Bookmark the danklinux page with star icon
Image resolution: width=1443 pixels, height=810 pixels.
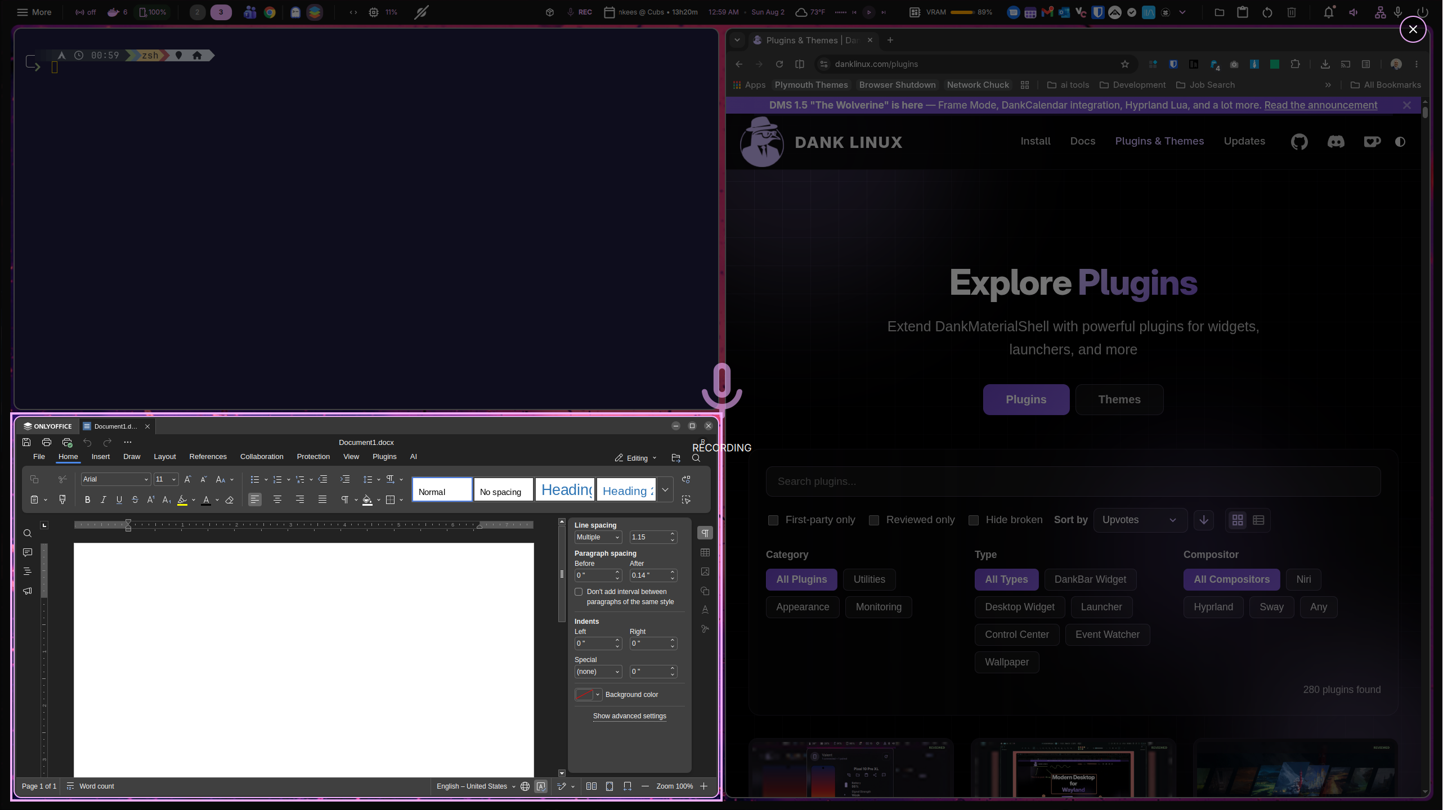(1125, 64)
